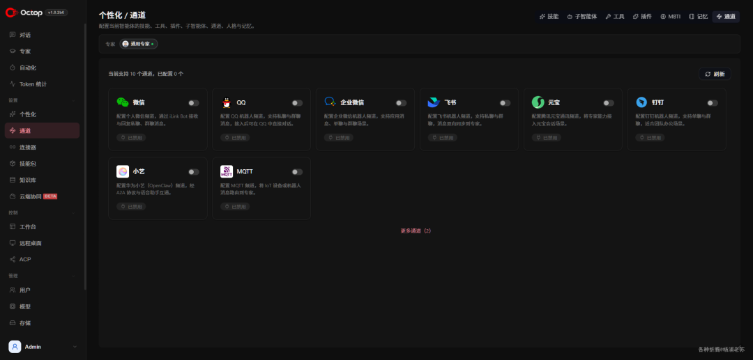Collapse the 设置 sidebar section
753x360 pixels.
click(x=73, y=101)
